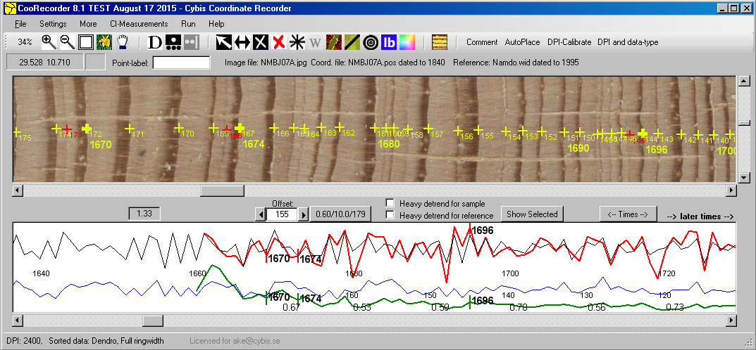Click DPI and data-type button
The image size is (756, 350).
pos(628,42)
